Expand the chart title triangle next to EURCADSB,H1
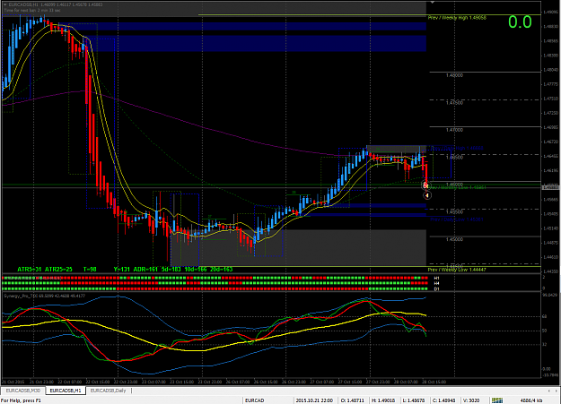The height and width of the screenshot is (404, 561). point(5,4)
